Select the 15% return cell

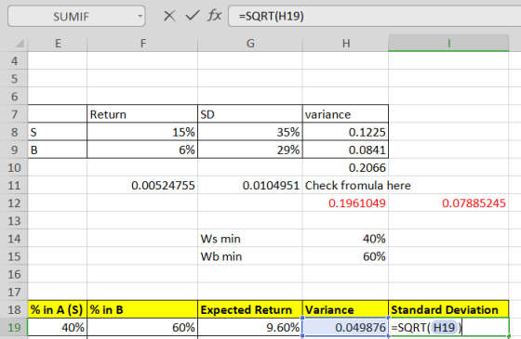point(142,132)
